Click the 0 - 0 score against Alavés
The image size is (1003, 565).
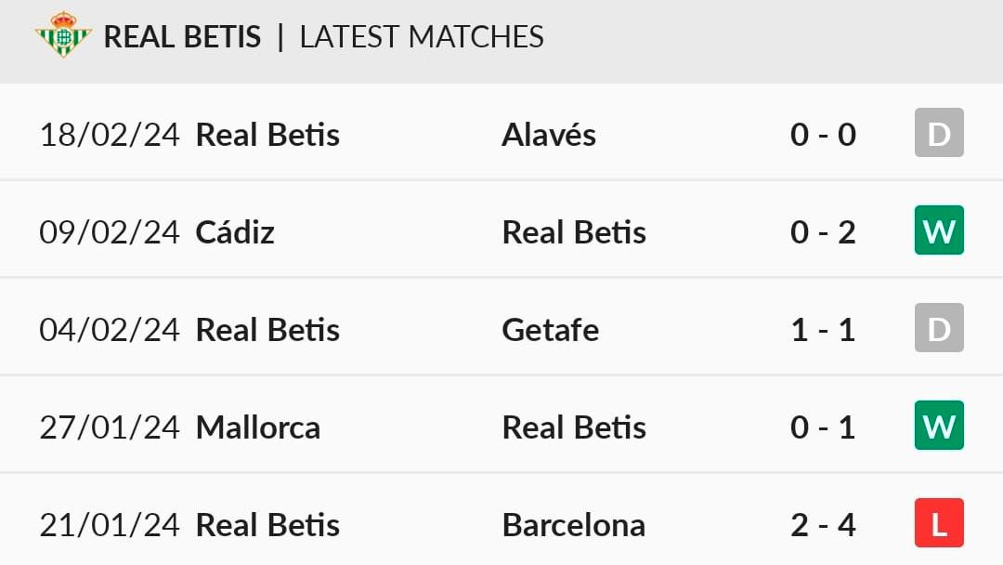click(823, 135)
